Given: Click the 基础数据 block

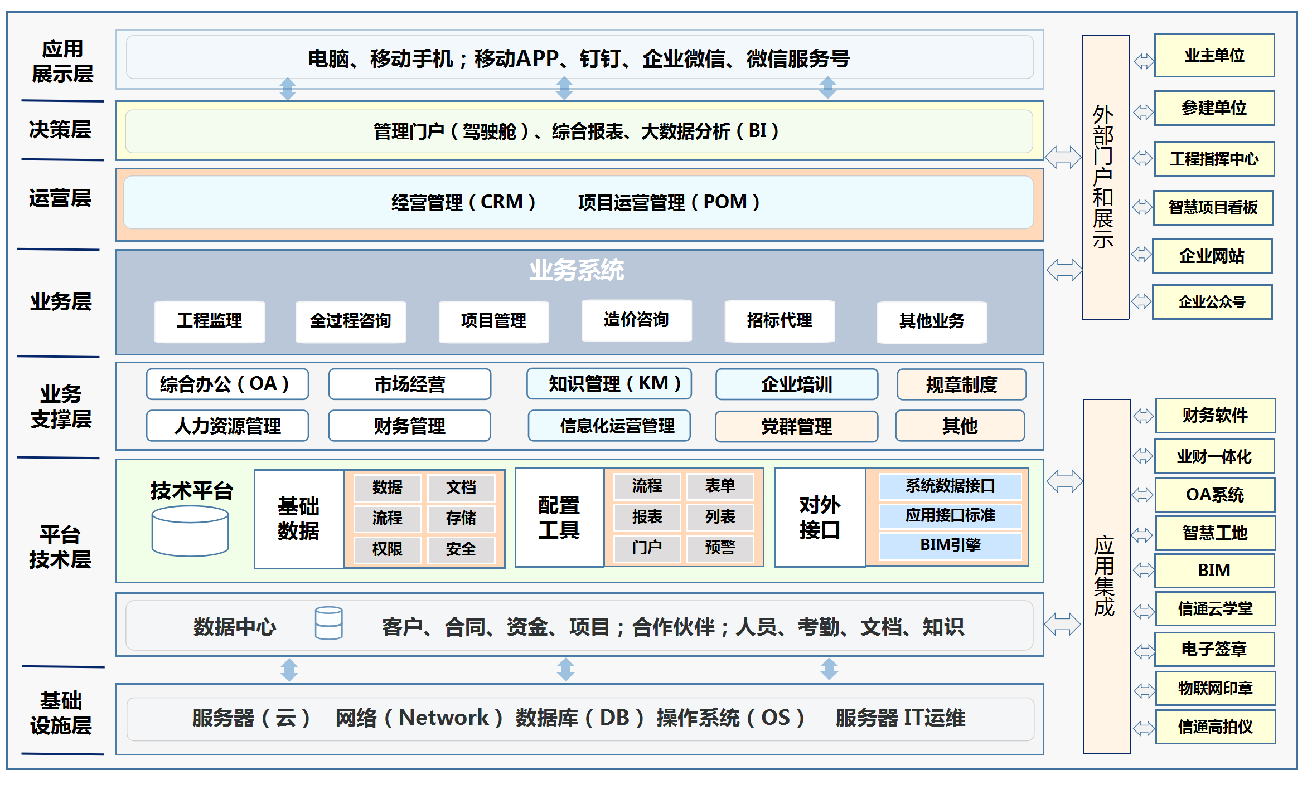Looking at the screenshot, I should 299,519.
